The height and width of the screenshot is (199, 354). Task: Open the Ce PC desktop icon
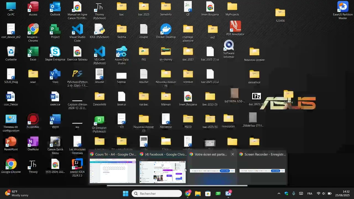[x=11, y=9]
